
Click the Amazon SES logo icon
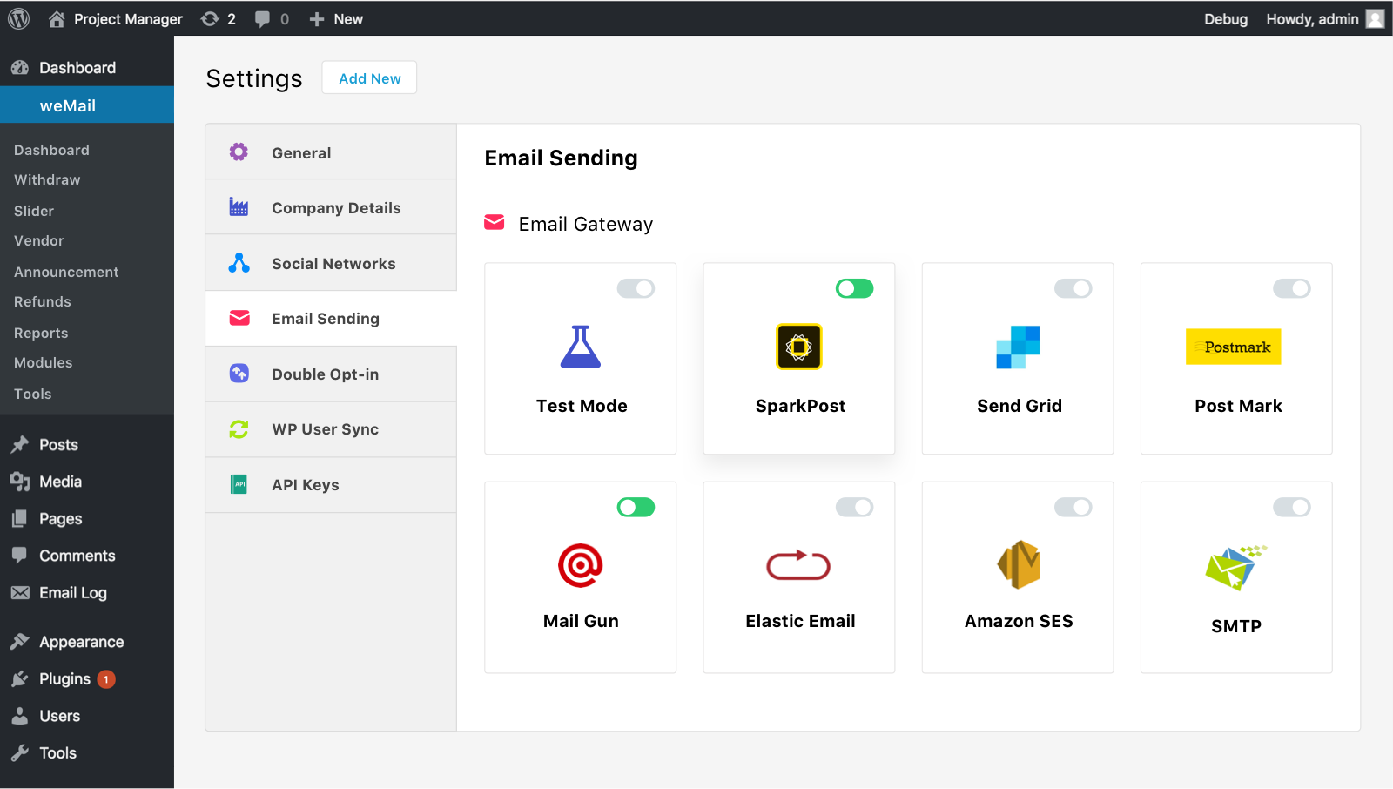click(1018, 564)
